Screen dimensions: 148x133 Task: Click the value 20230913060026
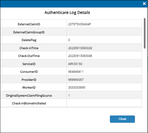[80, 48]
